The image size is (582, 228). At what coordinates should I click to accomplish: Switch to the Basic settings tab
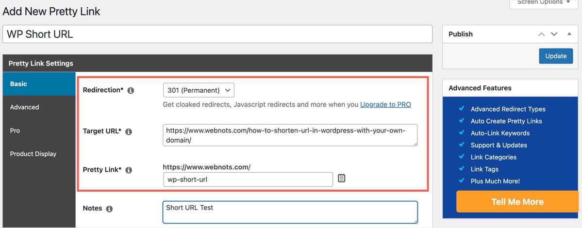click(39, 84)
